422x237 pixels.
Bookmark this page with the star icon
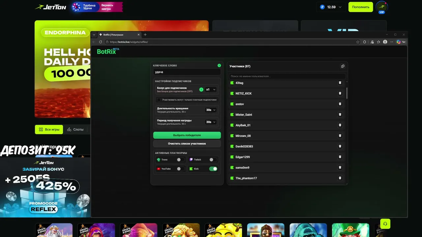click(x=358, y=42)
